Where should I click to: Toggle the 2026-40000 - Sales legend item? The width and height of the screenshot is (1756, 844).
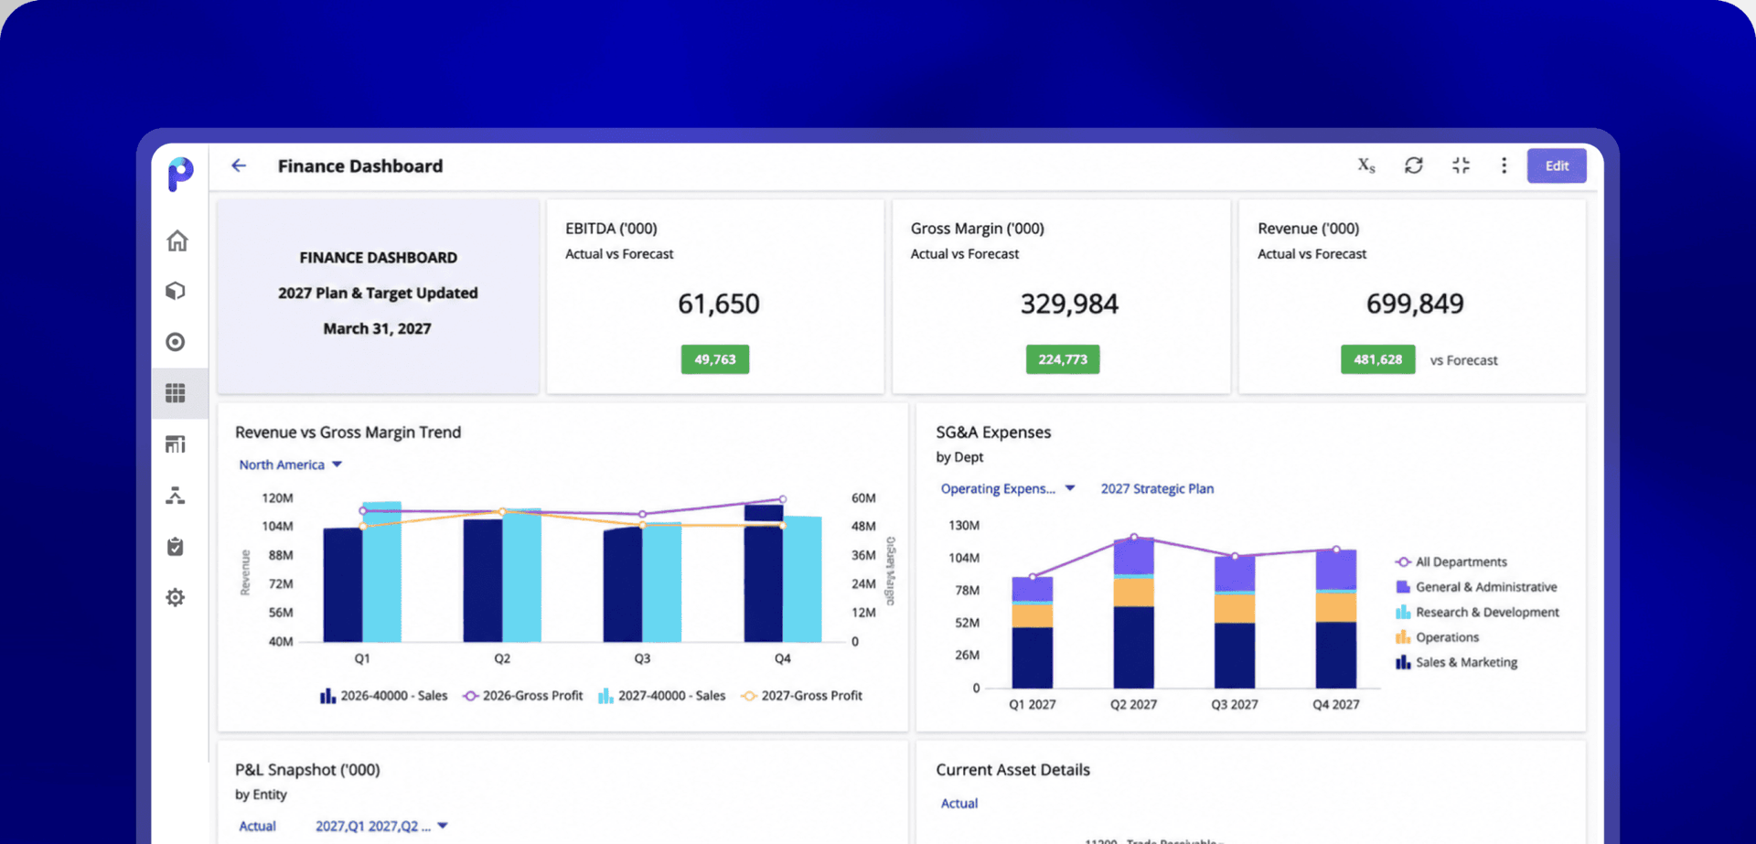383,696
